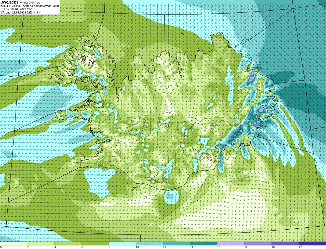
Task: Pick the lavender 16–18 m/s swatch
Action: [x=231, y=244]
